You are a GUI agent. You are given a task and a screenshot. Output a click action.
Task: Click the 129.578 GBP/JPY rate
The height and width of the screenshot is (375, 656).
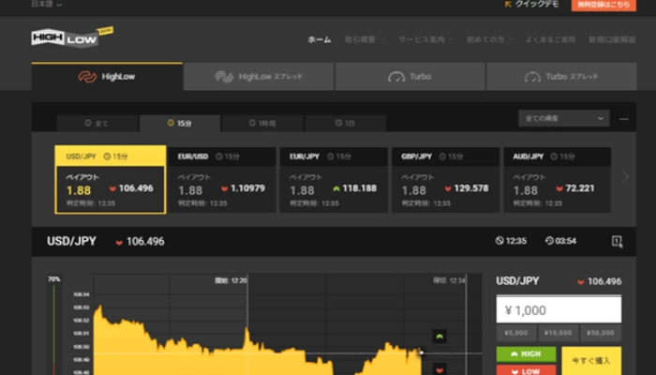coord(471,188)
